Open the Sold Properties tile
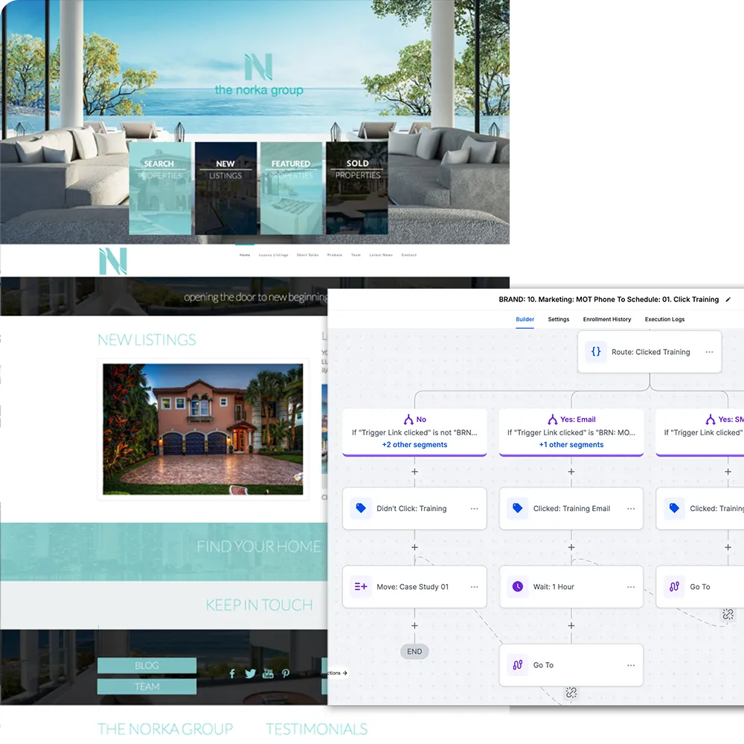The width and height of the screenshot is (744, 744). pos(357,188)
